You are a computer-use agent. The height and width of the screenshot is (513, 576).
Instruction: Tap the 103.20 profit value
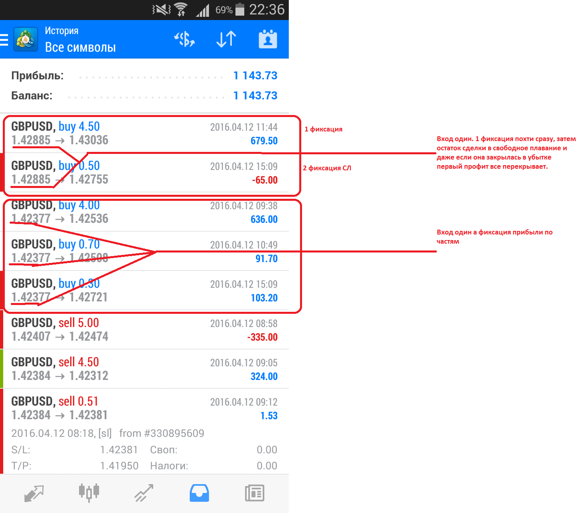coord(264,298)
